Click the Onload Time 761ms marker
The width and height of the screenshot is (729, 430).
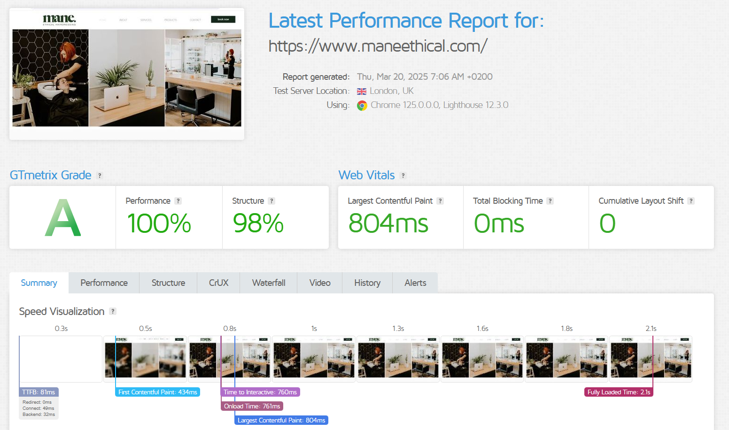click(x=252, y=406)
